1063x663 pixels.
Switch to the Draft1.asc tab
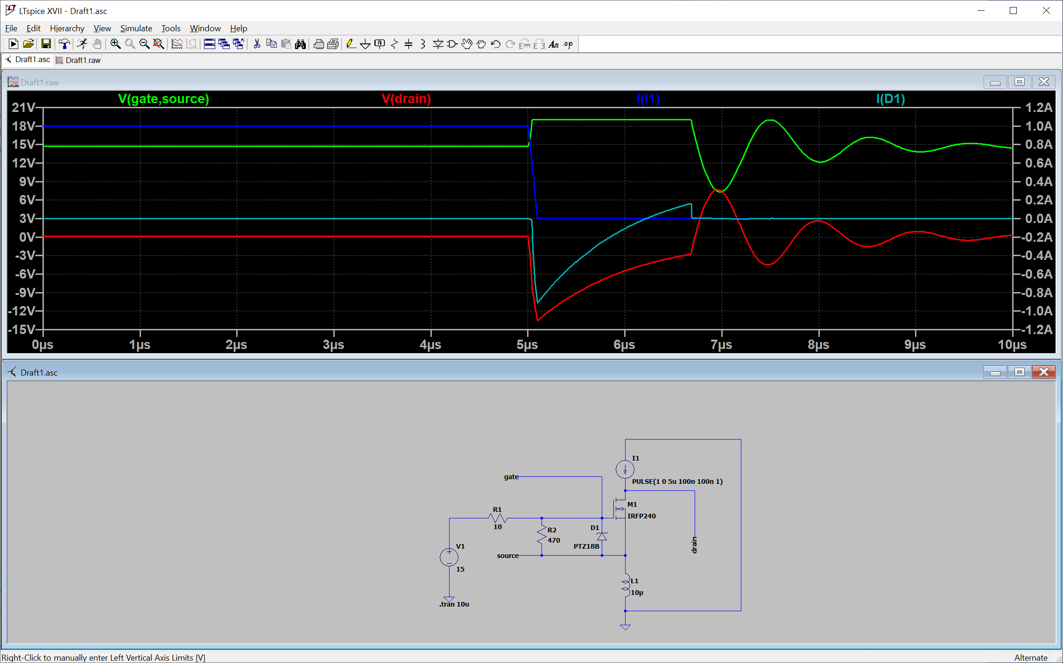[x=28, y=60]
